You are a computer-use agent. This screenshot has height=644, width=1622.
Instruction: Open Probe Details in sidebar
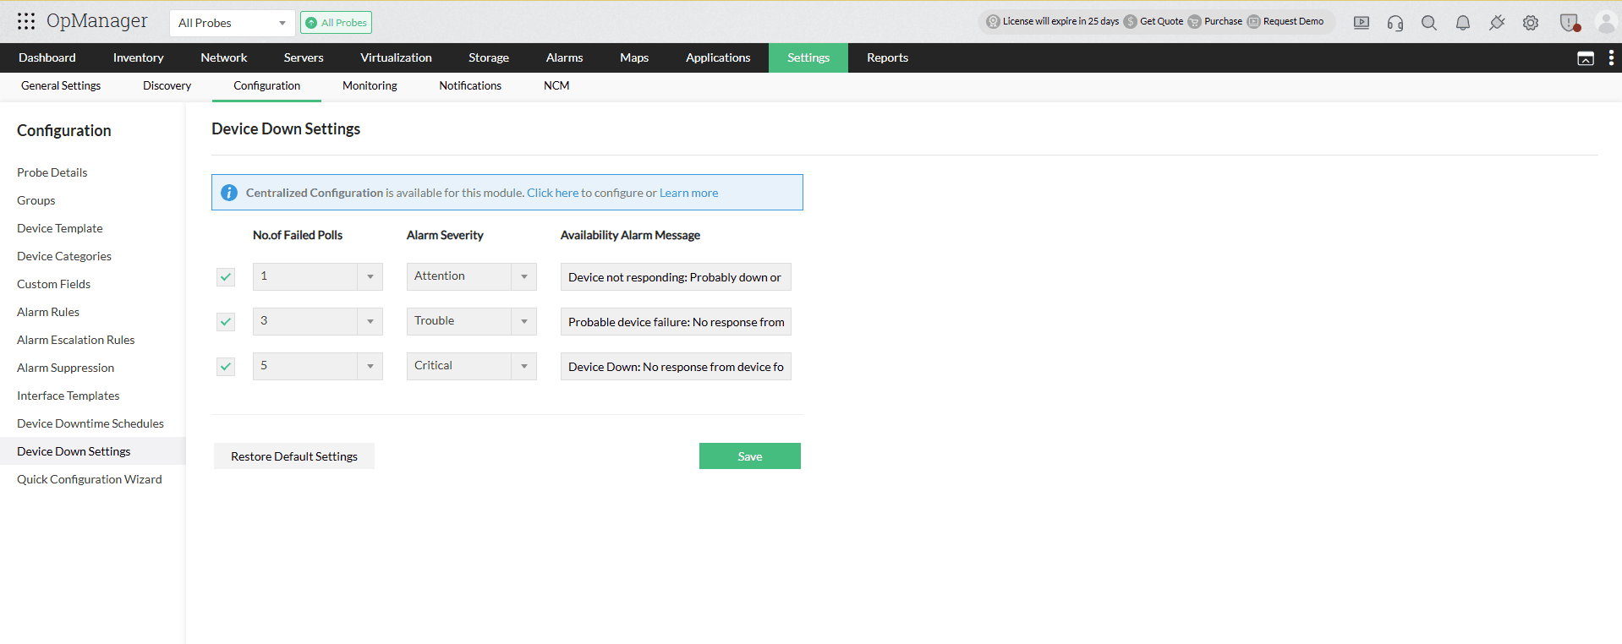tap(52, 172)
